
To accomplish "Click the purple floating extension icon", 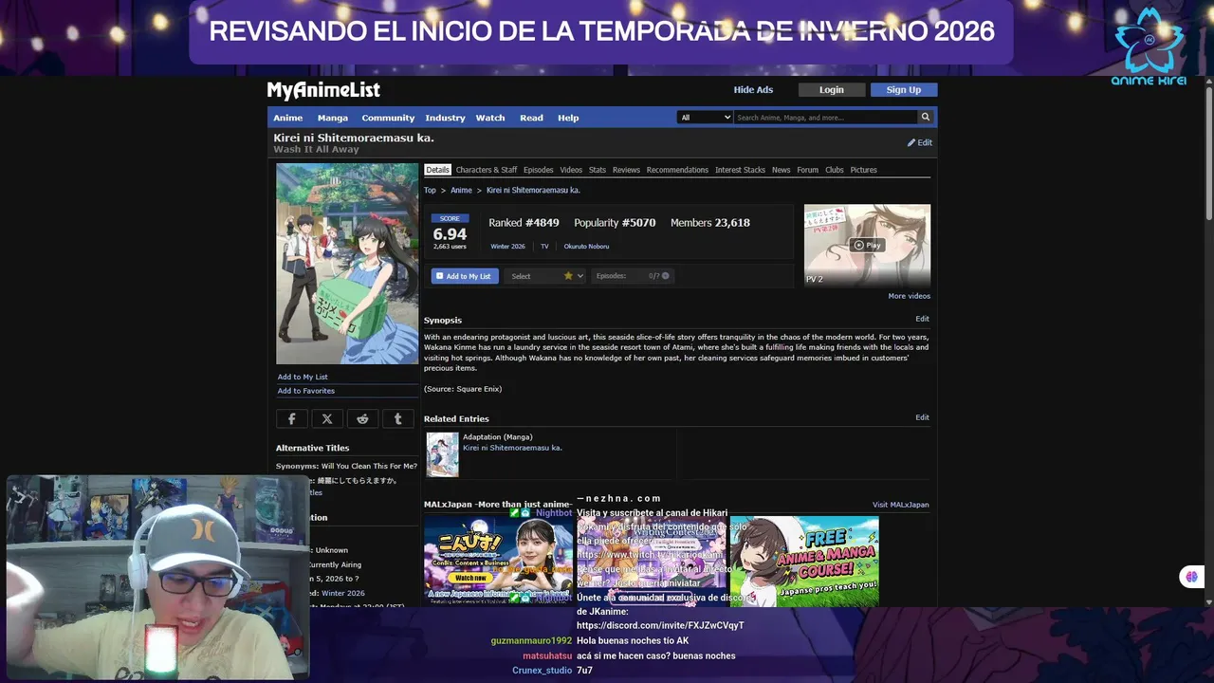I will pyautogui.click(x=1191, y=577).
